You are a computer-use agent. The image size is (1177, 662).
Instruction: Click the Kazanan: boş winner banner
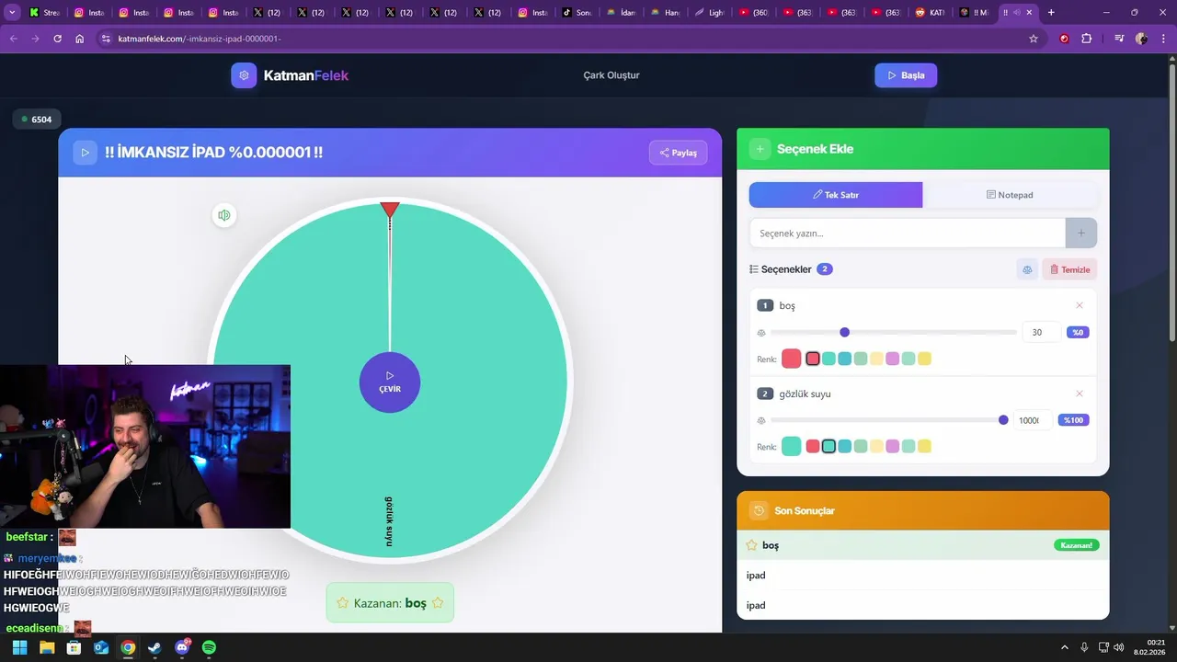pyautogui.click(x=390, y=603)
